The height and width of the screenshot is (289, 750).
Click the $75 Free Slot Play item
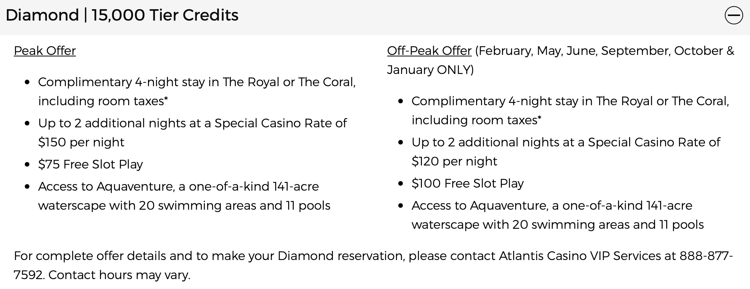tap(90, 164)
